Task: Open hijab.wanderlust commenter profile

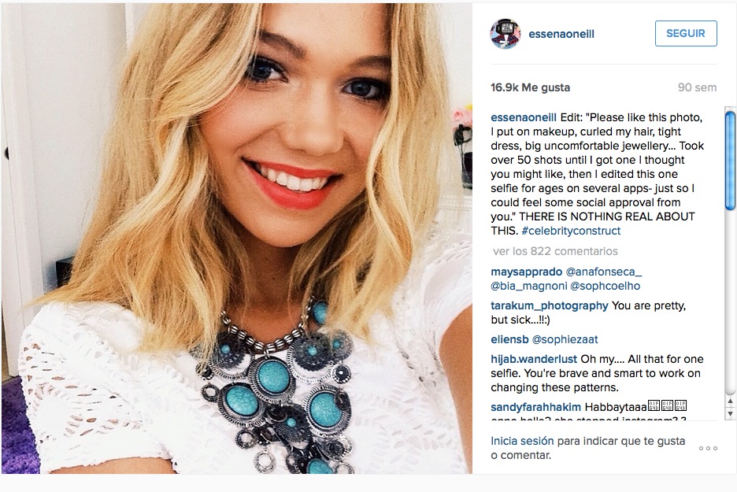Action: pyautogui.click(x=534, y=359)
